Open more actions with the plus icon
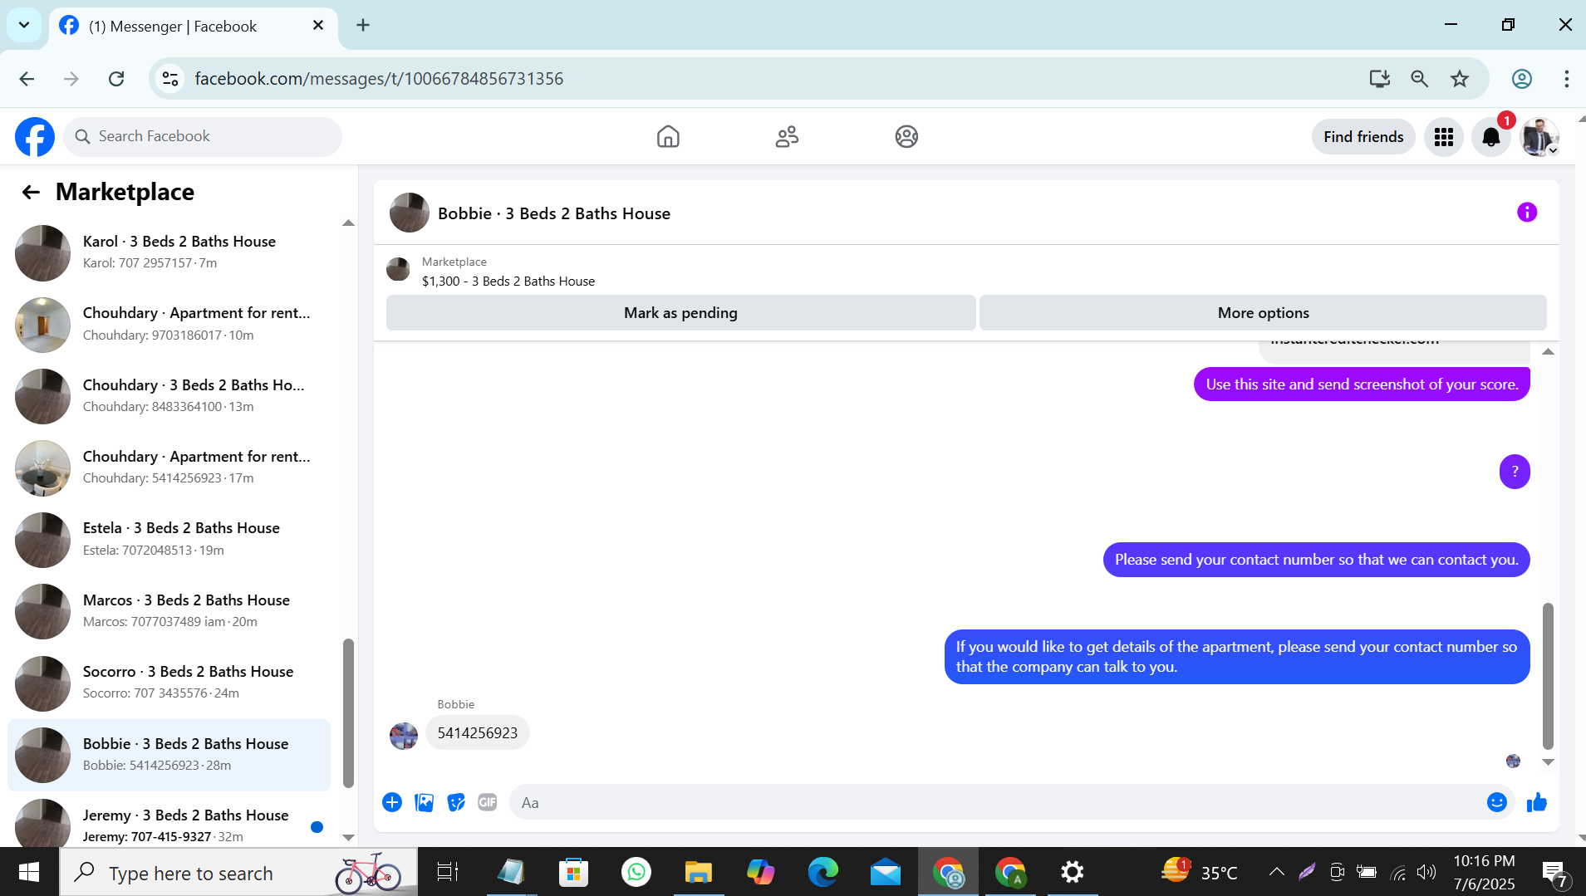Viewport: 1586px width, 896px height. tap(392, 802)
